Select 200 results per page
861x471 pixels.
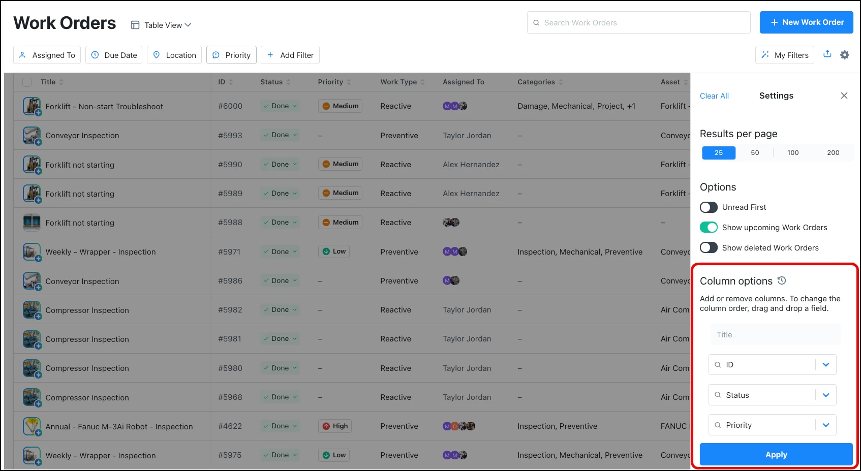click(x=833, y=153)
